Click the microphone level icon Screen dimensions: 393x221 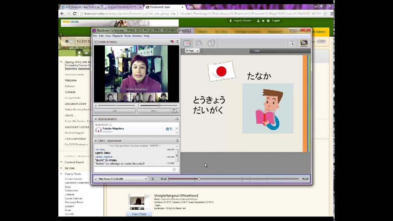coord(96,106)
